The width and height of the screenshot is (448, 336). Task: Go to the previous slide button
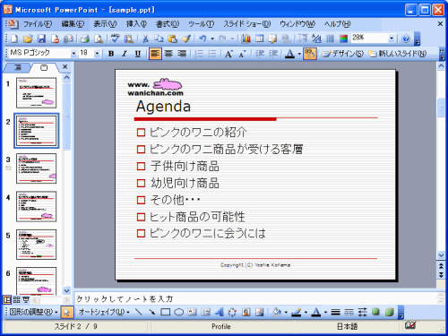point(441,265)
